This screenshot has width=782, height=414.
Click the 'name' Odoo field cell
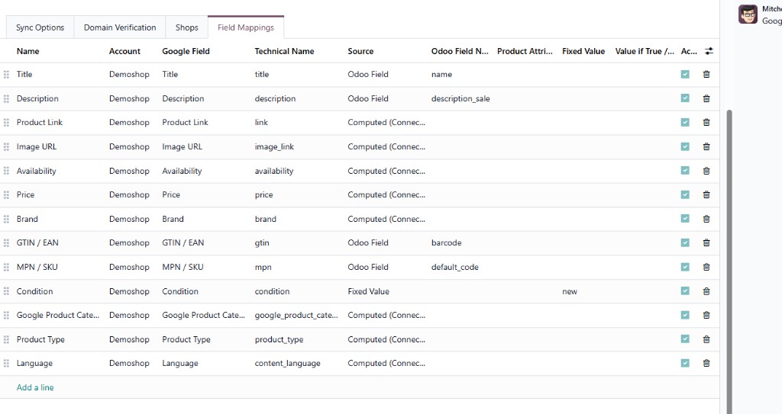coord(441,74)
